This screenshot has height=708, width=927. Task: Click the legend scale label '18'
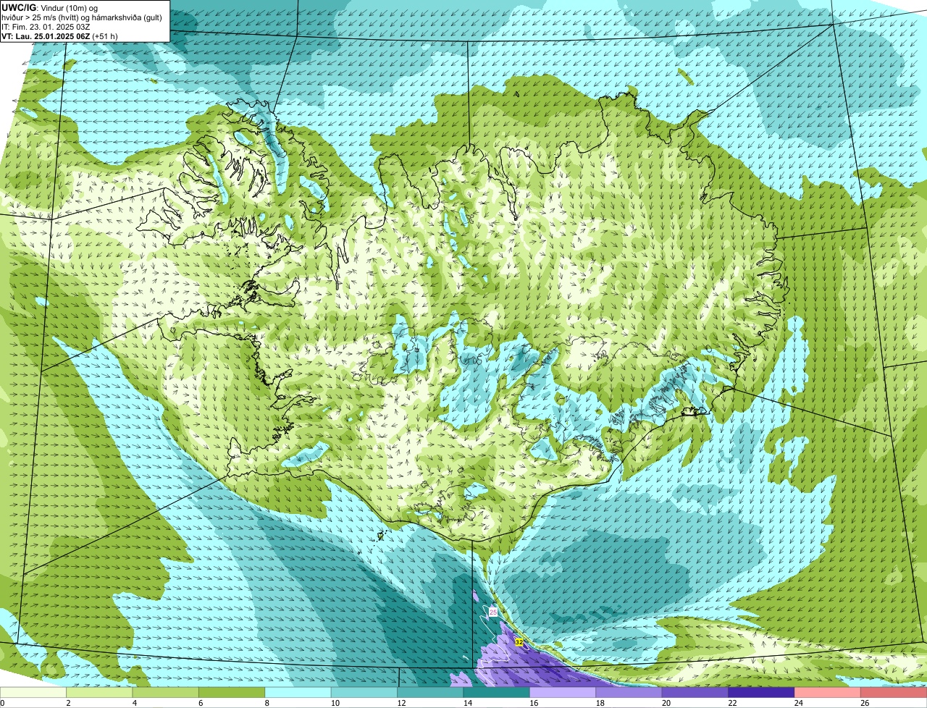(600, 703)
